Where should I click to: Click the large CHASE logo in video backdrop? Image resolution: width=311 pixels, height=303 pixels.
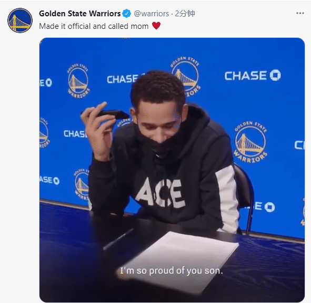pos(253,76)
